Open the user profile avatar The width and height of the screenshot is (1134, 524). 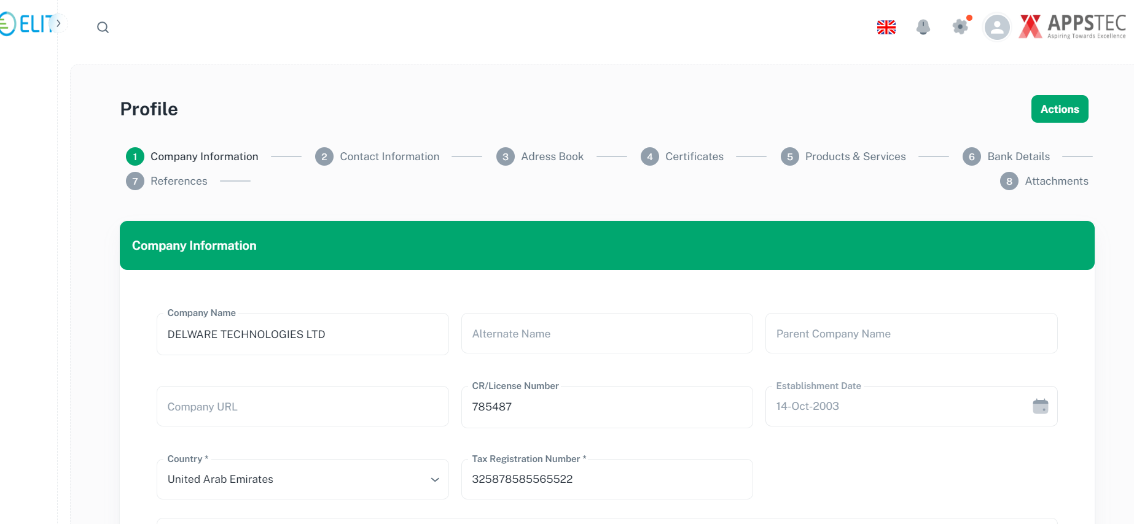pyautogui.click(x=996, y=28)
